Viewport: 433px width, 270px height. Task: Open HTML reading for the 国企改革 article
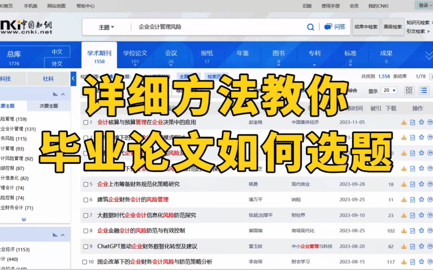coord(413,262)
